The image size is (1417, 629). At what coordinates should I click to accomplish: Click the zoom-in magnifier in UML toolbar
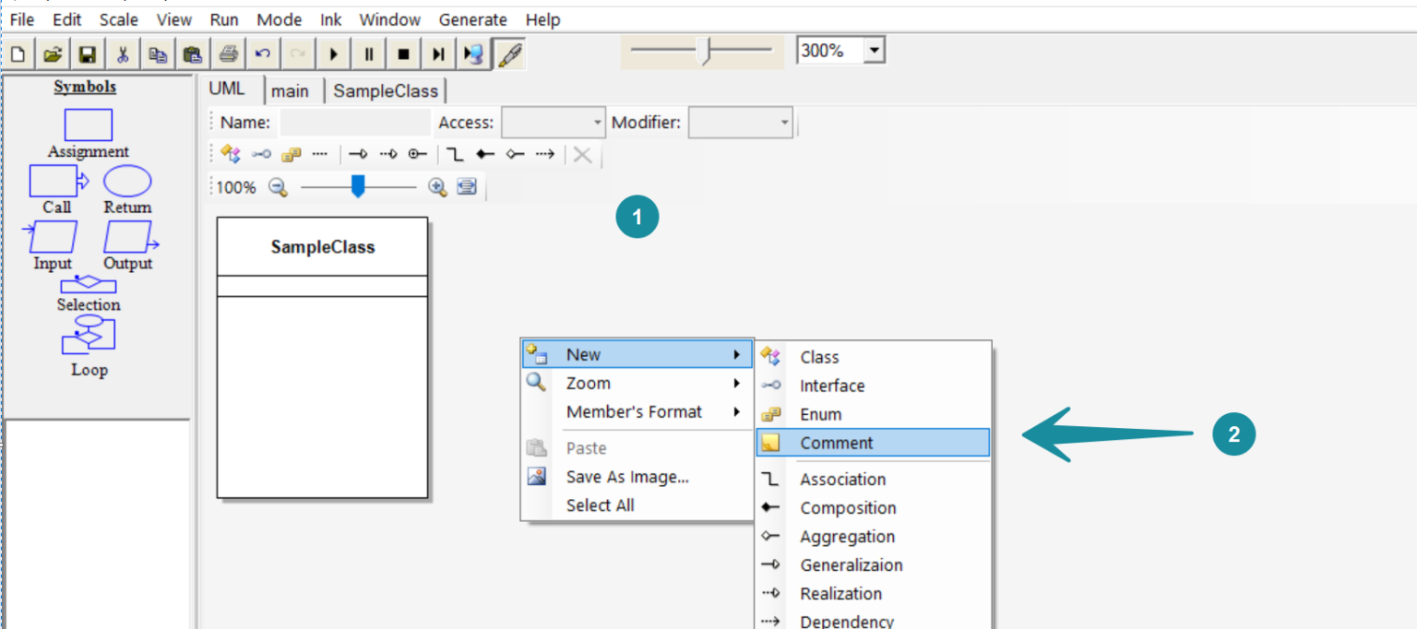[x=437, y=188]
